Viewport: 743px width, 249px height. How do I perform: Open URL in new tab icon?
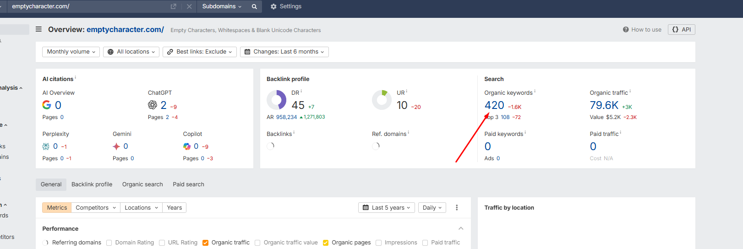[x=173, y=6]
